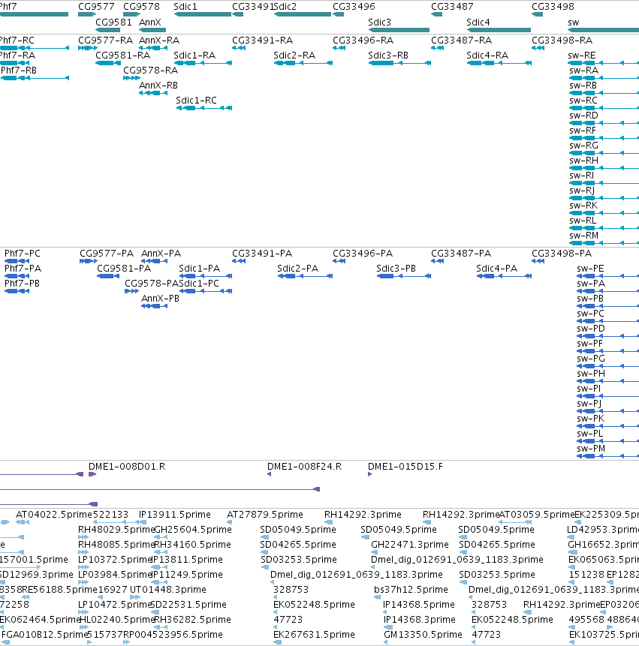Open the CG9581-PA protein label
639x646 pixels.
click(124, 269)
